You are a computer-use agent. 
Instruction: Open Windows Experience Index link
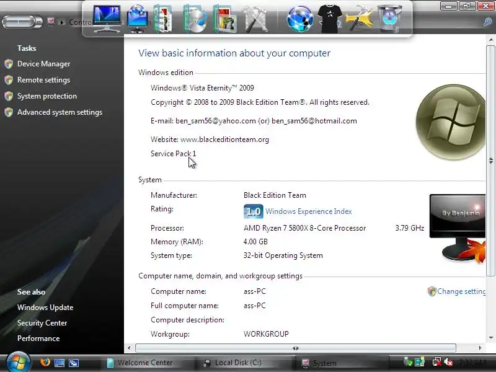pos(308,211)
